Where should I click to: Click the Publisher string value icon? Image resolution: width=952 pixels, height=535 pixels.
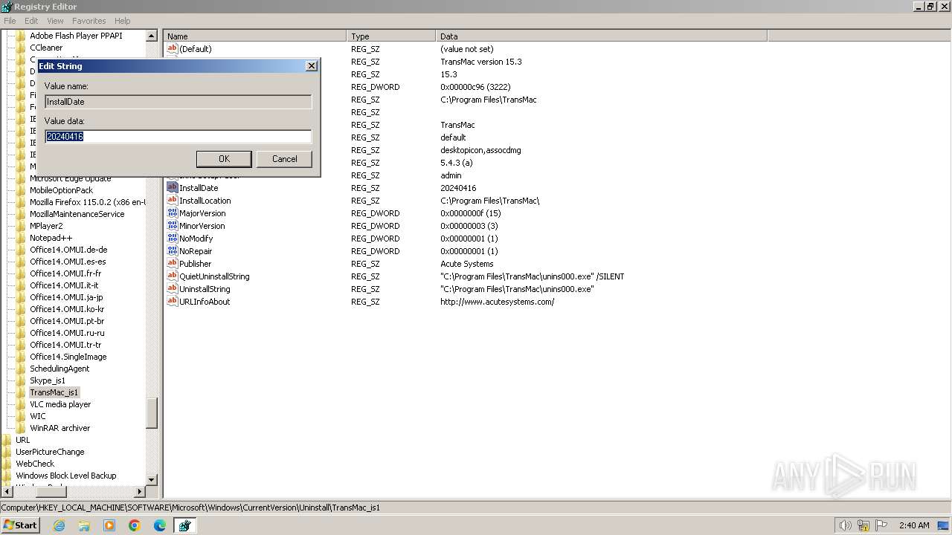pos(173,264)
